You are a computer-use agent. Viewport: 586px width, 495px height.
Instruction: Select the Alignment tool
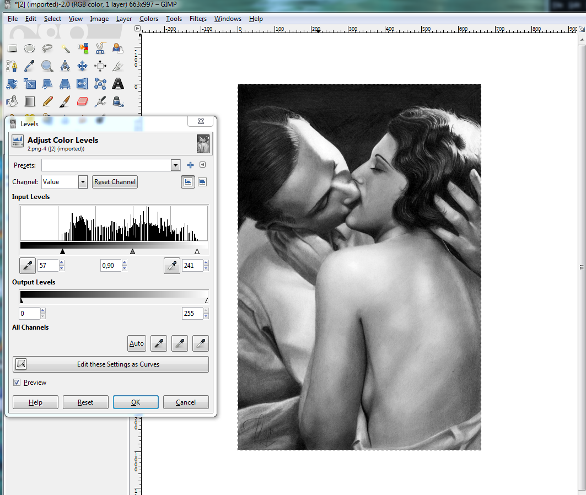point(100,66)
